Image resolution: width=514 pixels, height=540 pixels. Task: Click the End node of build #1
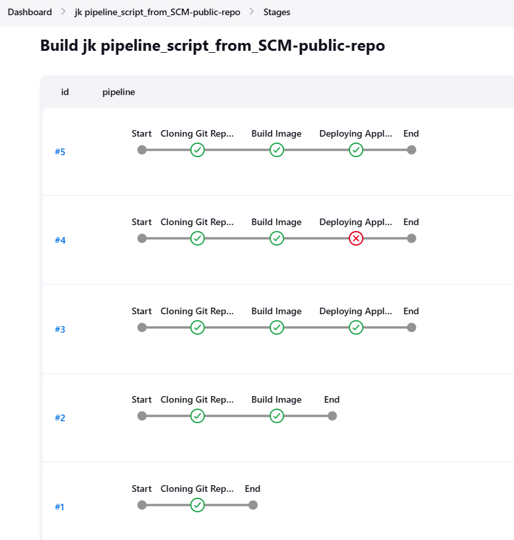pos(252,505)
